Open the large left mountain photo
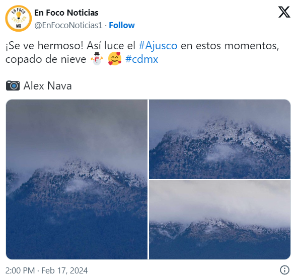 pos(77,179)
